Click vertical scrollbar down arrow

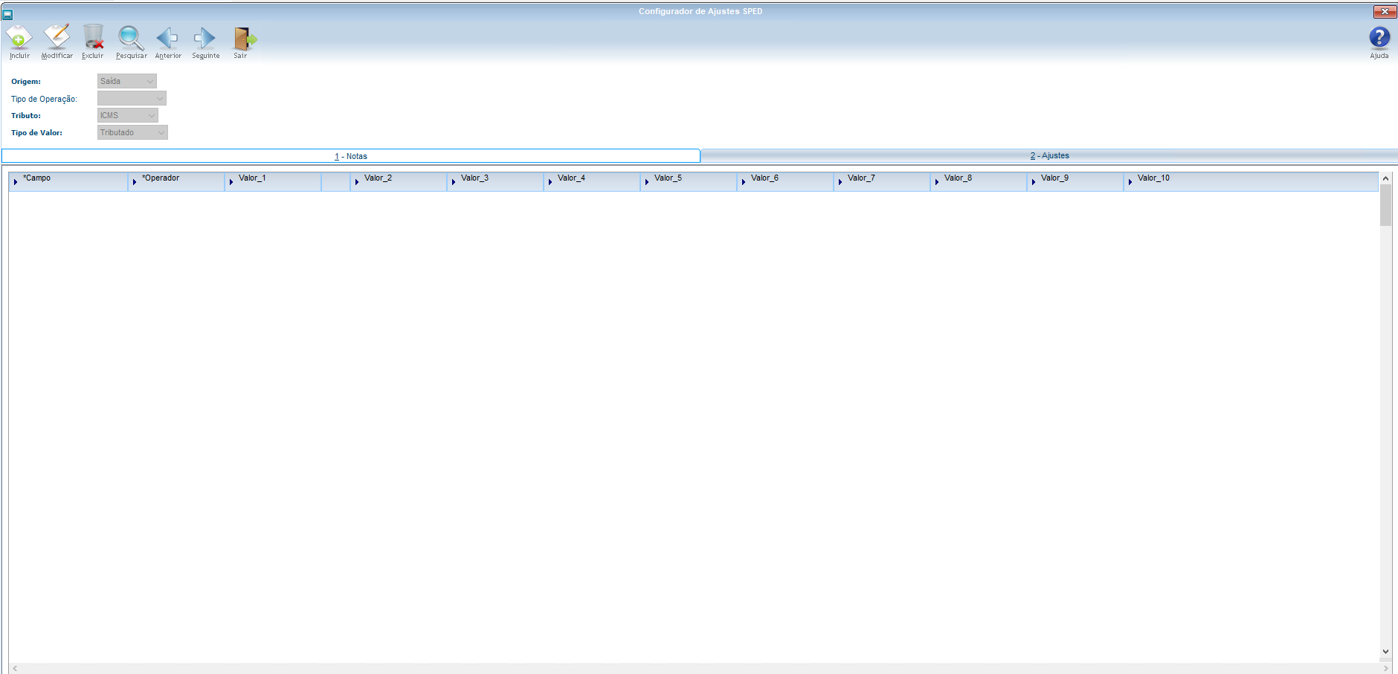coord(1385,652)
